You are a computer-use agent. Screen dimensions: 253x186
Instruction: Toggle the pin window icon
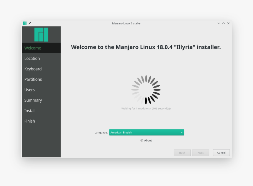[30, 23]
